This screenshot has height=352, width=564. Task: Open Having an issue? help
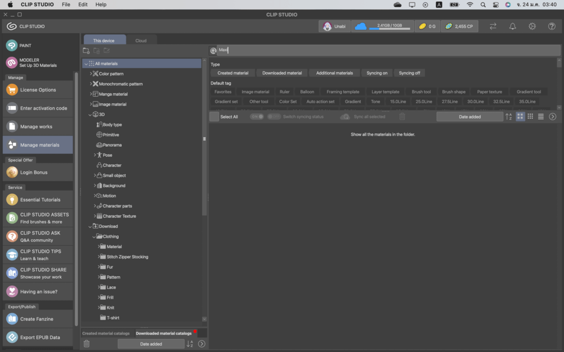coord(38,292)
